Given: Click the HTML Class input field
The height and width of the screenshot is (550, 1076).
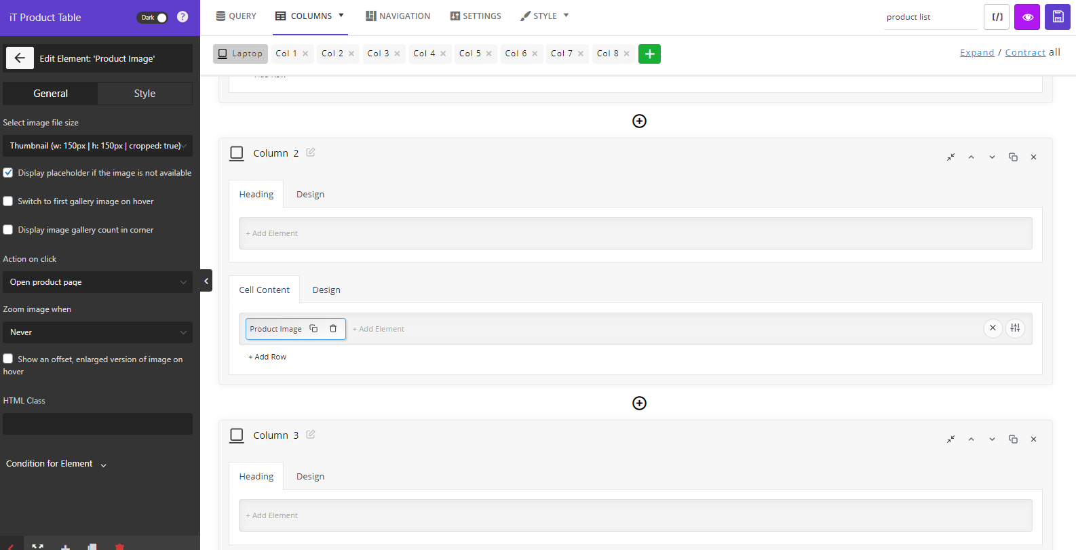Looking at the screenshot, I should pos(98,424).
